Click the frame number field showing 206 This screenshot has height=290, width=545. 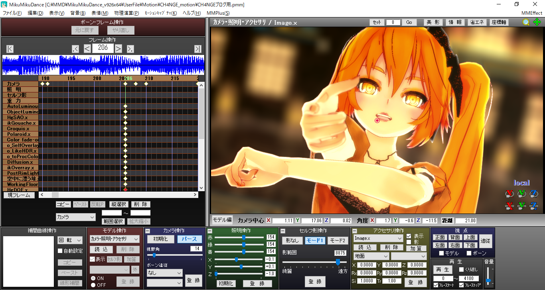[103, 48]
